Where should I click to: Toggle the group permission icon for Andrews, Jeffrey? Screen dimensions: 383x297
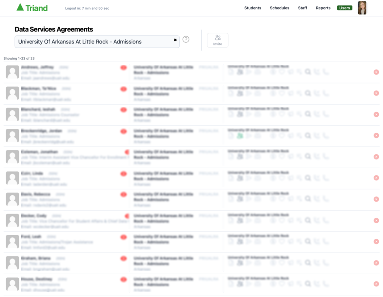click(240, 72)
